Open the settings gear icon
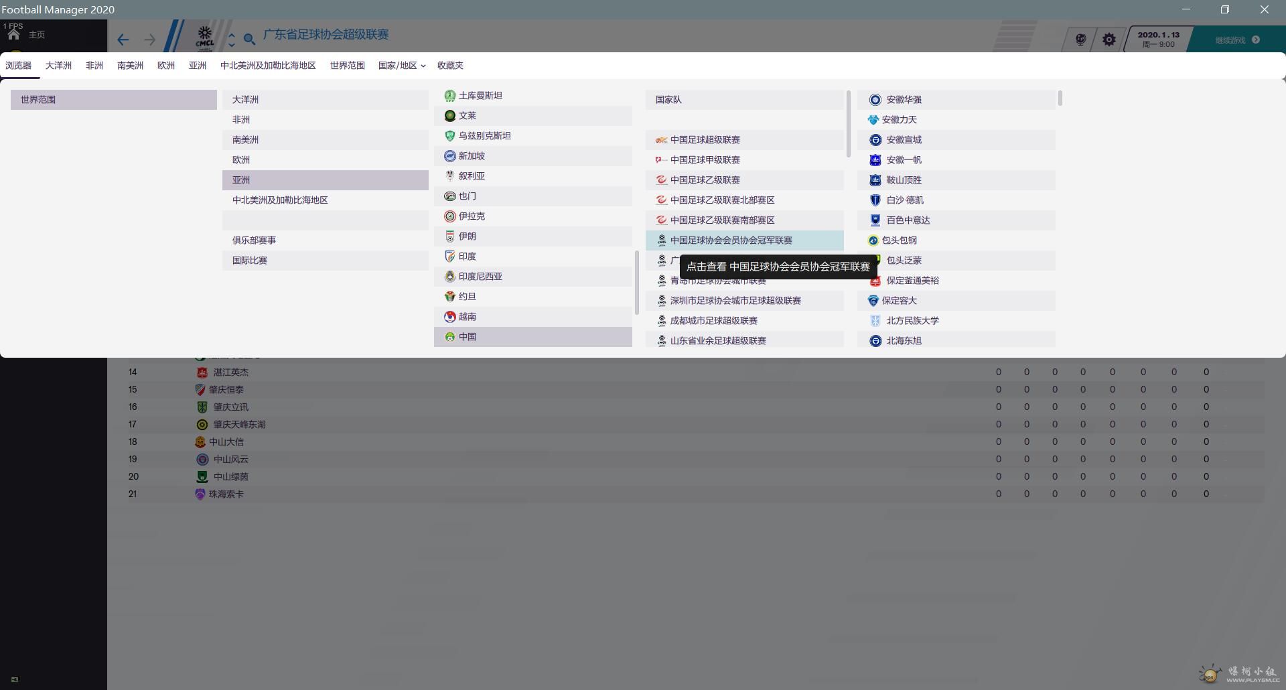 [1109, 40]
